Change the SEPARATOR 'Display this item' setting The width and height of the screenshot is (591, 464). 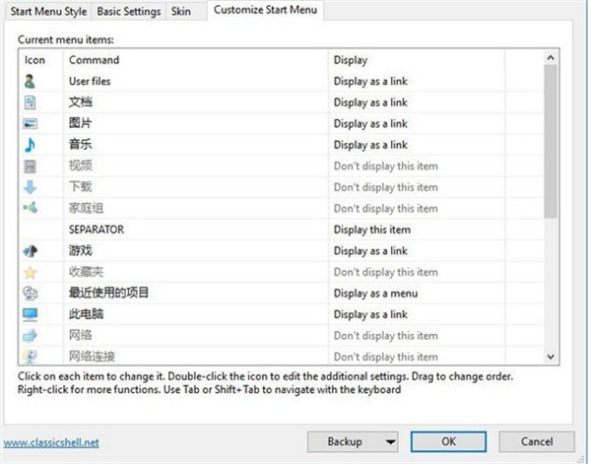(370, 230)
